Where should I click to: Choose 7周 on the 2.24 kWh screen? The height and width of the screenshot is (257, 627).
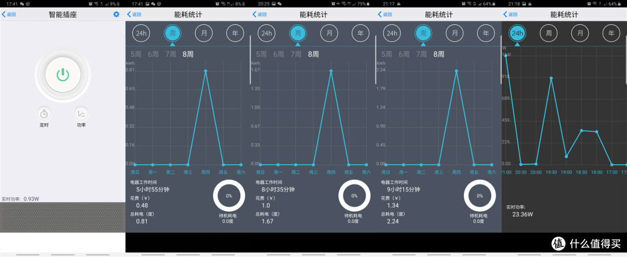421,55
